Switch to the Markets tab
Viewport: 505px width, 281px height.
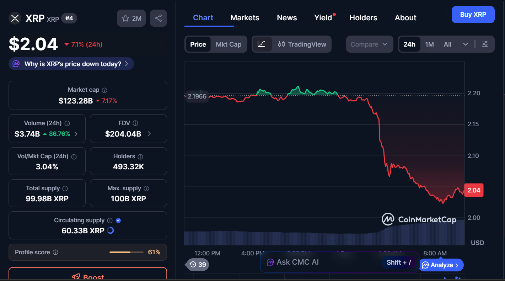245,17
